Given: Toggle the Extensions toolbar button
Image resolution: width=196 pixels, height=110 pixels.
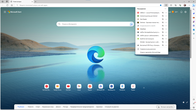Looking at the screenshot, I should point(166,5).
